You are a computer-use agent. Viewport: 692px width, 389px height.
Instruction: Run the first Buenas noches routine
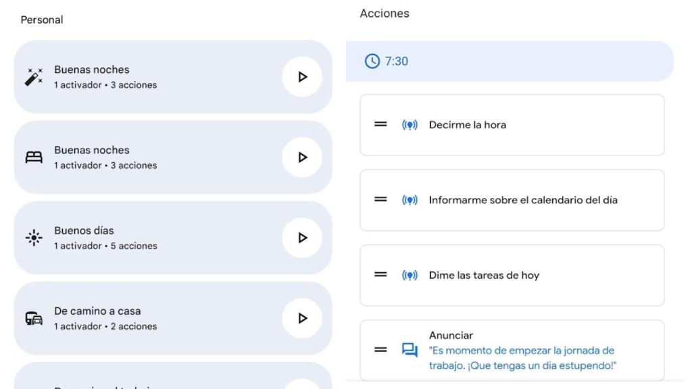(302, 76)
